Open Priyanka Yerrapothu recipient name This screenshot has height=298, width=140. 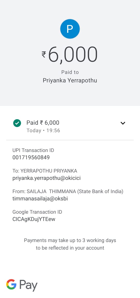[70, 81]
